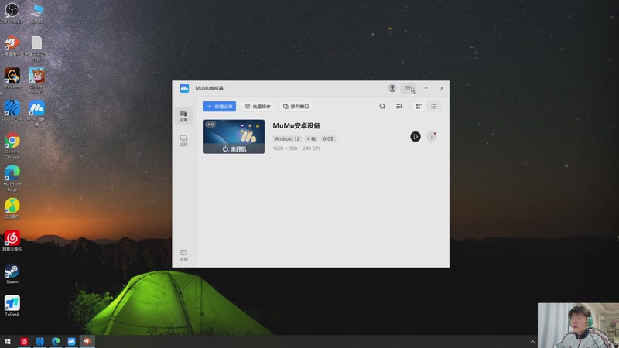Open the Studio One 7 desktop shortcut

[x=12, y=113]
